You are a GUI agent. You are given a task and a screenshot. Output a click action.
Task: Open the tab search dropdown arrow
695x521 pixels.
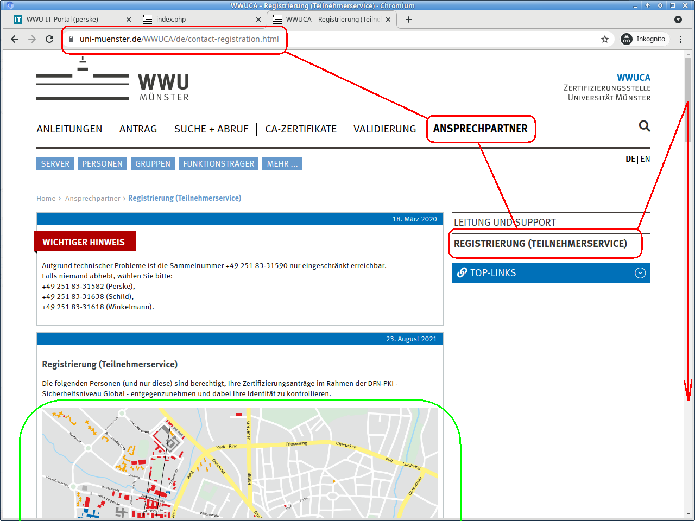[x=678, y=20]
